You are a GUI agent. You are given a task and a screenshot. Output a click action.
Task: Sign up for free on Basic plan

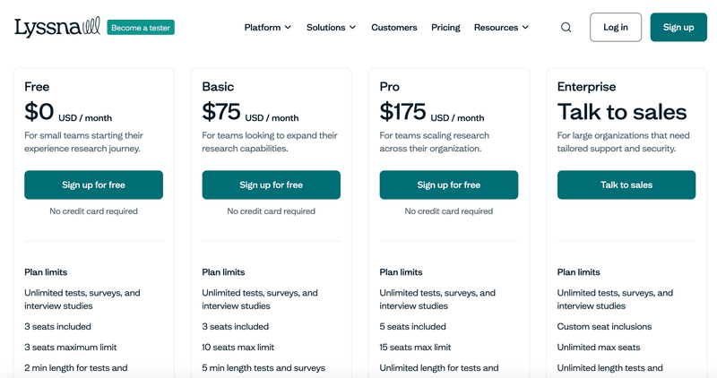click(271, 185)
